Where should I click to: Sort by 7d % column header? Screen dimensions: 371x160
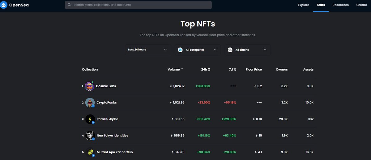(x=232, y=69)
